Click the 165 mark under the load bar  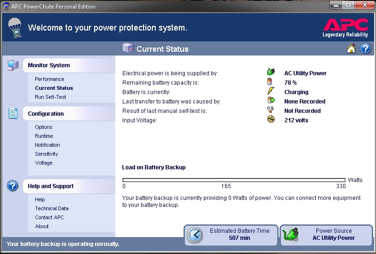pos(226,186)
